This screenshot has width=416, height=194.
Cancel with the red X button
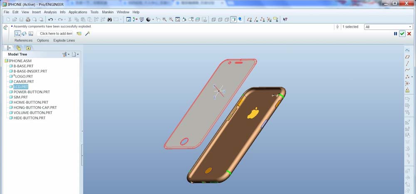[409, 34]
